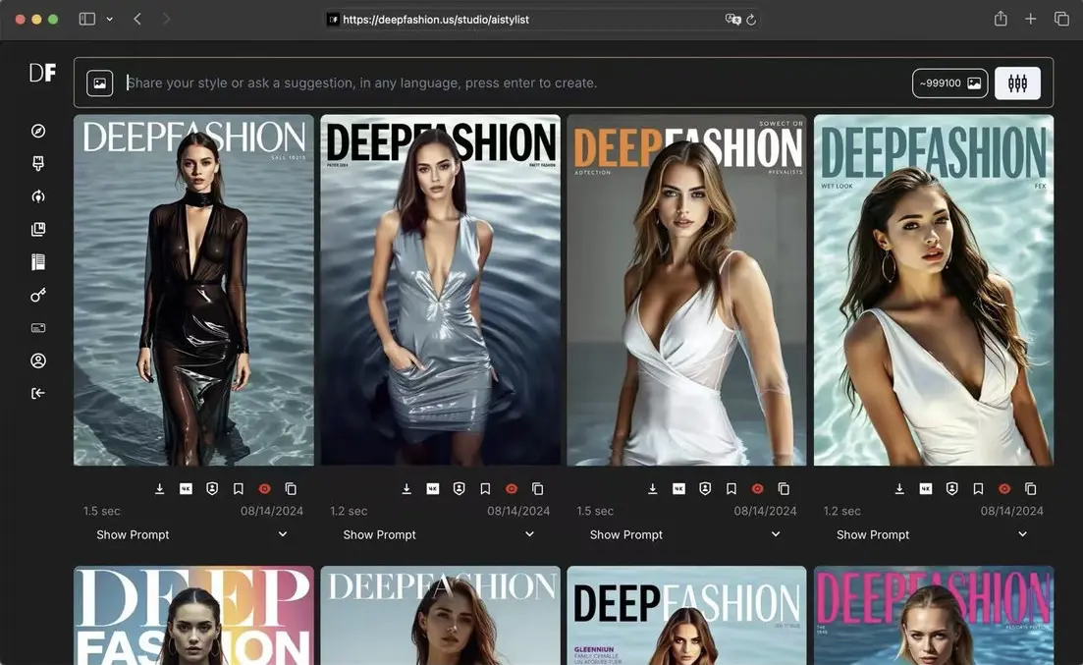Screen dimensions: 1083x665
Task: Go back with the browser back arrow
Action: click(x=137, y=20)
